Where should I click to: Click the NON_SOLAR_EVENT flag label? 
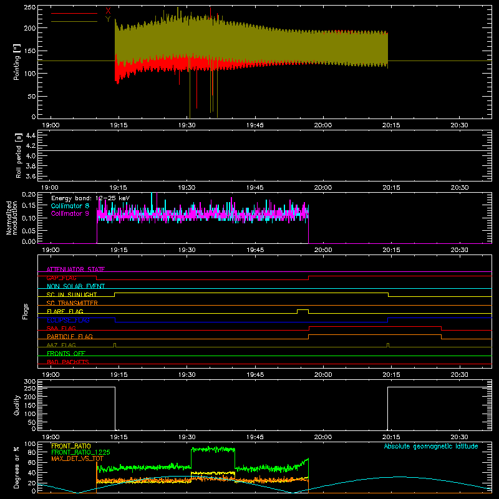tap(75, 286)
